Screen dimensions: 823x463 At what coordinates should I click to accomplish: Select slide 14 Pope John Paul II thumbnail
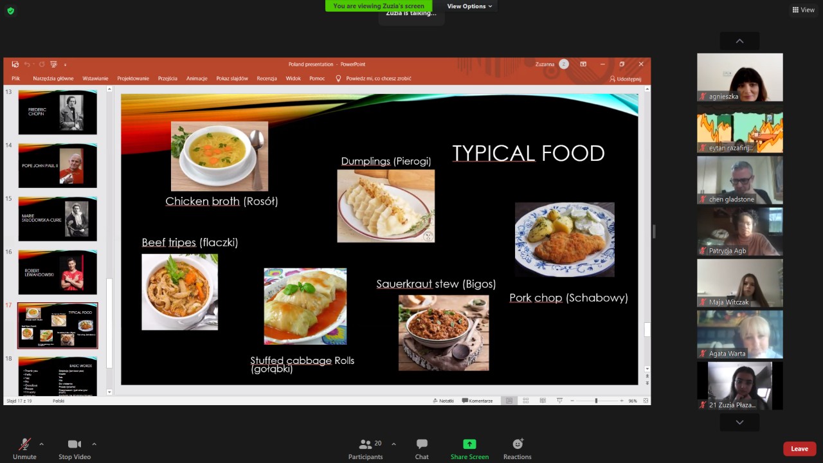click(58, 166)
